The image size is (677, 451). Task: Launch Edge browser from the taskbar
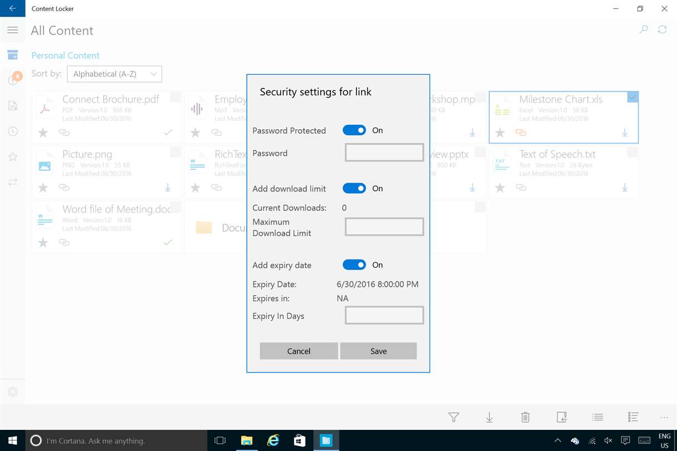273,440
